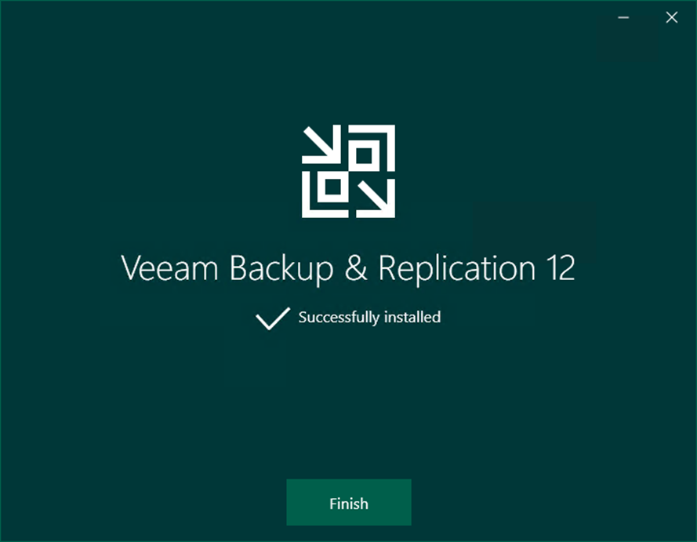The height and width of the screenshot is (542, 697).
Task: Click the Veeam logo icon
Action: [x=348, y=171]
